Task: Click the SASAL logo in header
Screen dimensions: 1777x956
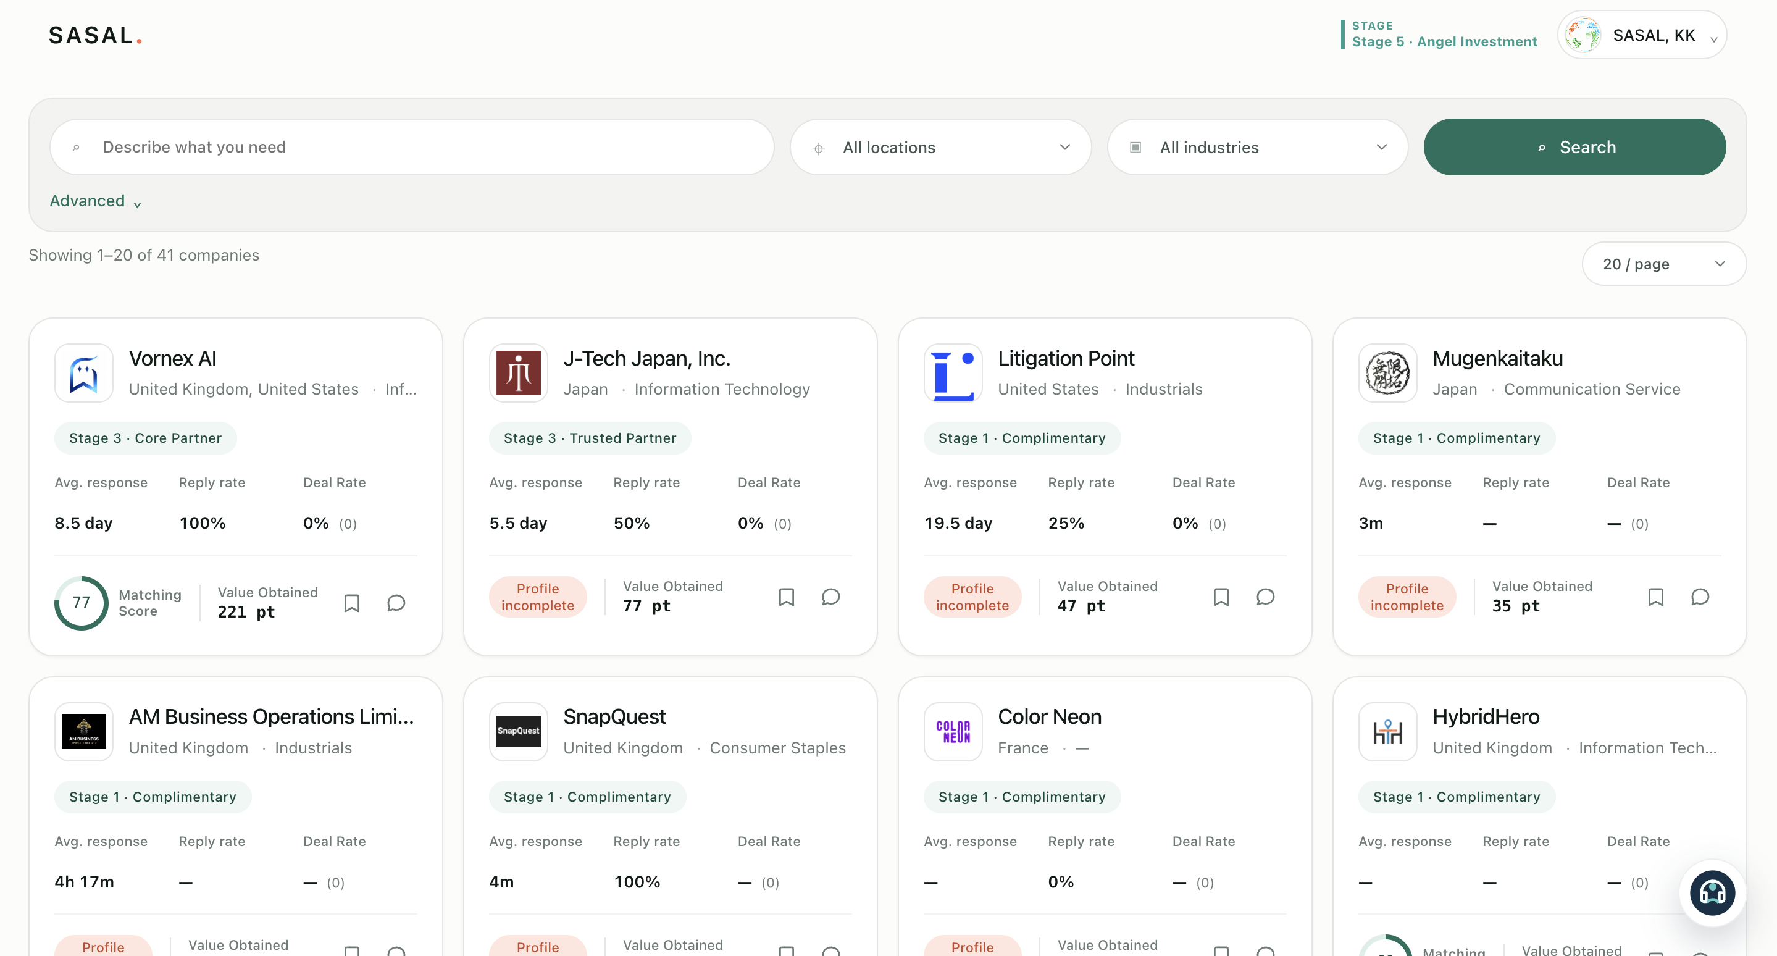Action: (x=95, y=35)
